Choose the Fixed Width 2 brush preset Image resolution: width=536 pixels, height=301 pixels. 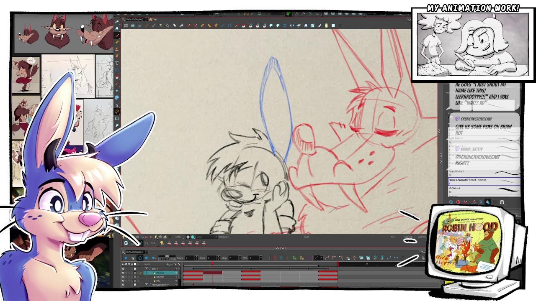(x=484, y=173)
